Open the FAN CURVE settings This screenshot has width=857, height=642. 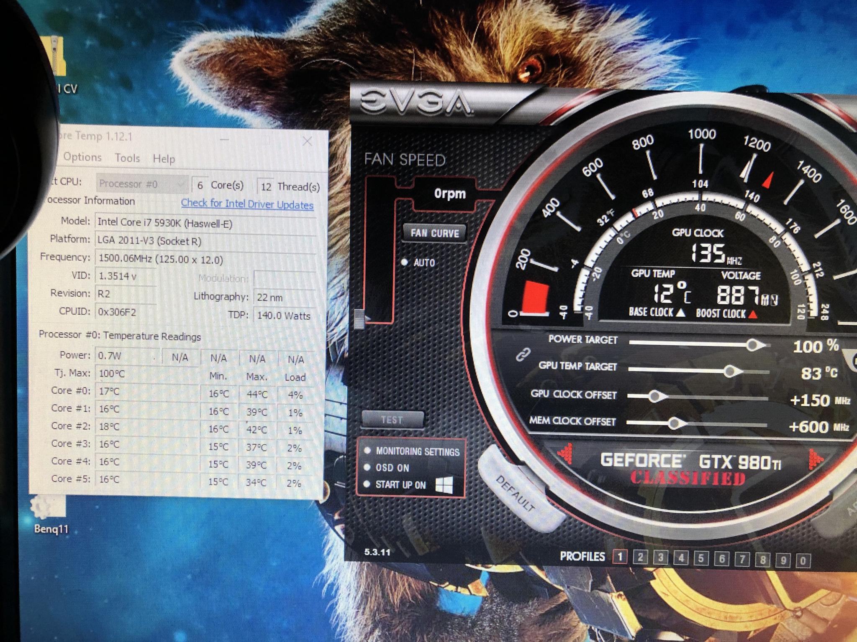[435, 233]
